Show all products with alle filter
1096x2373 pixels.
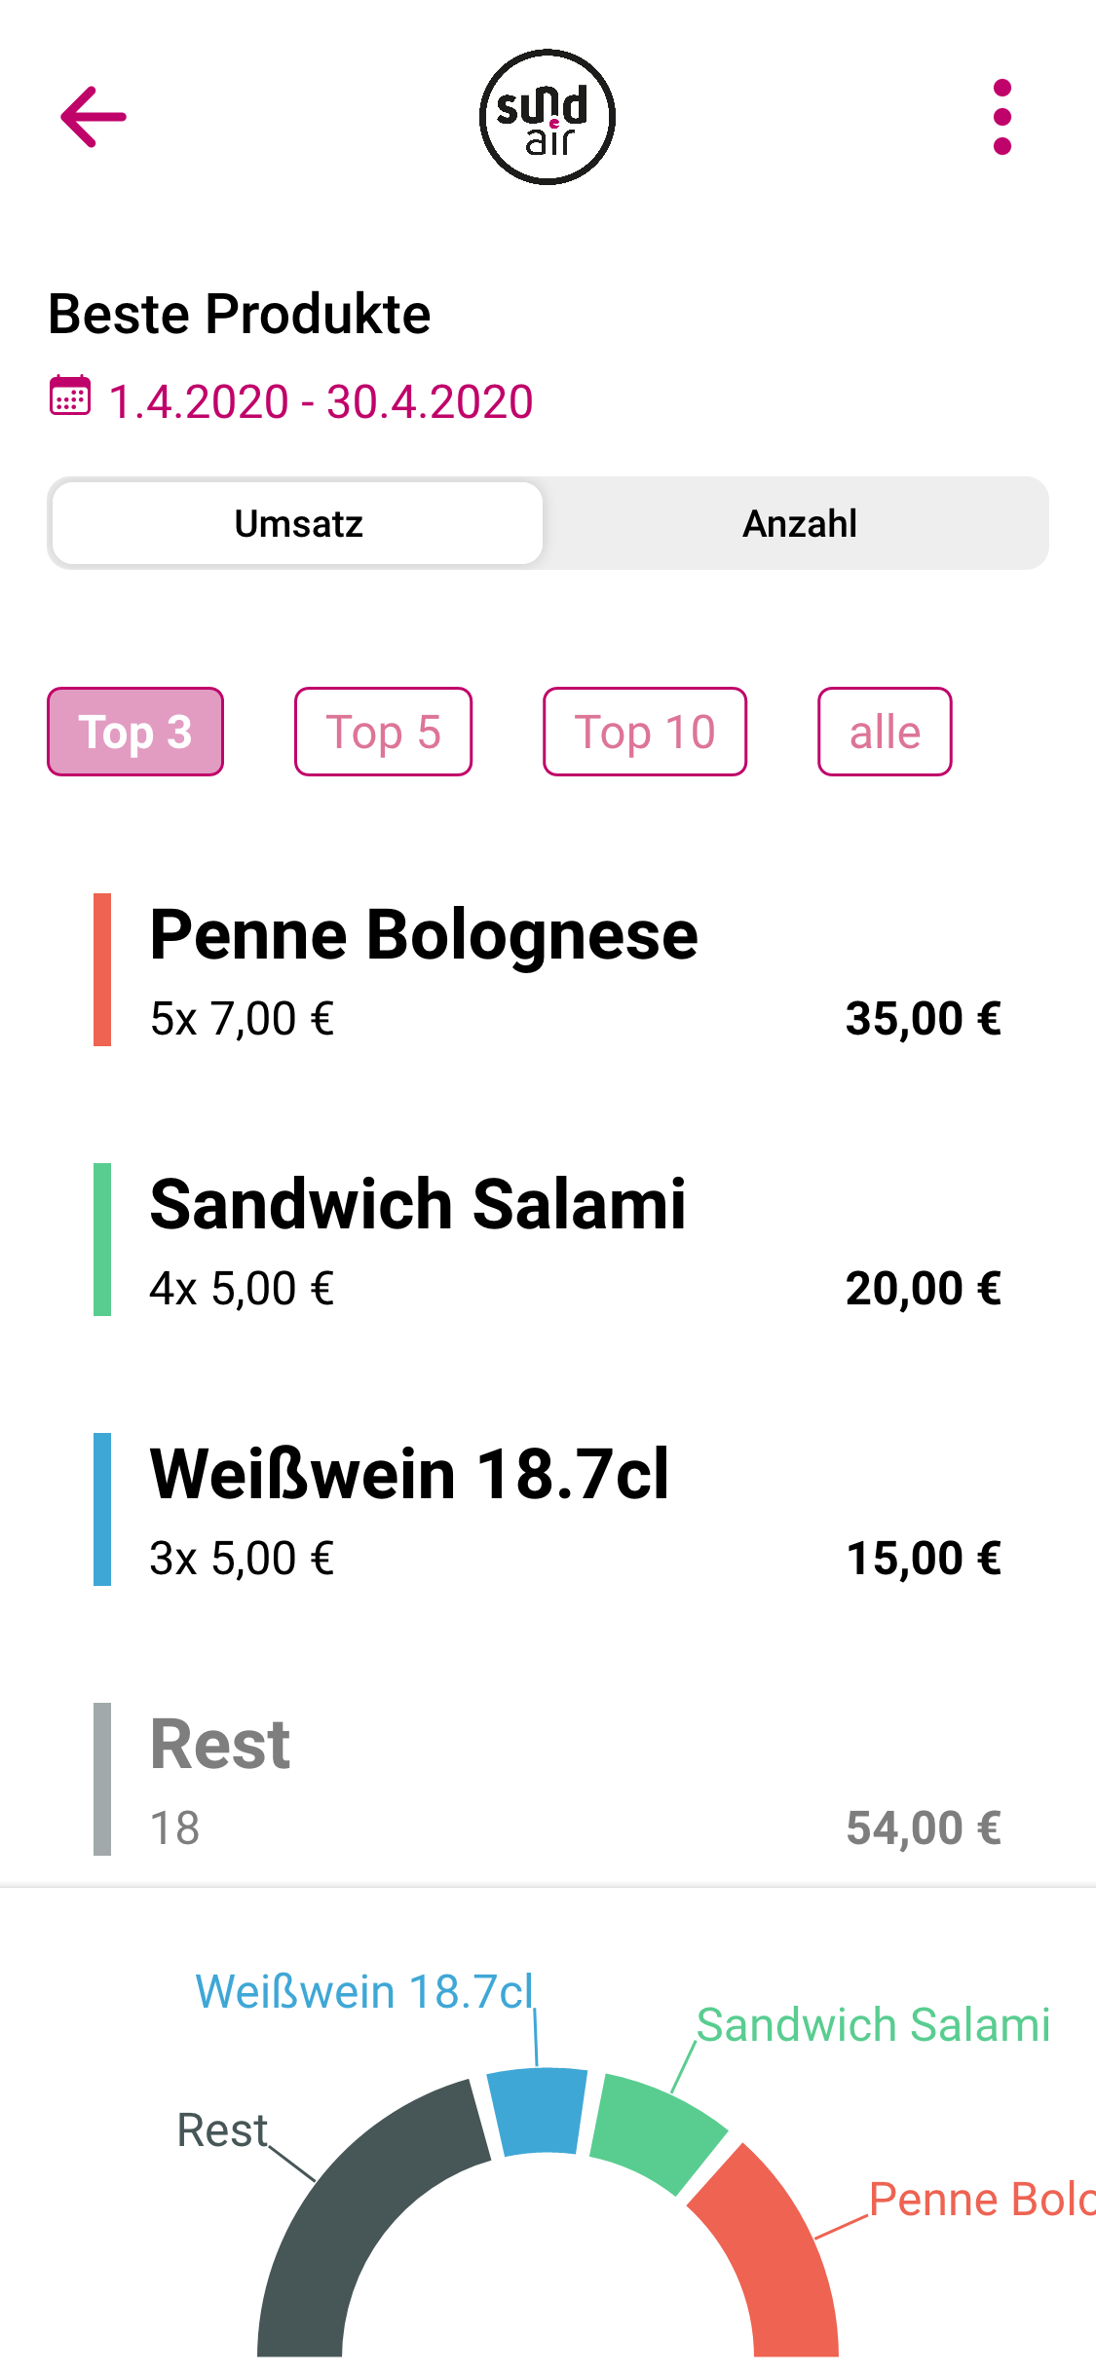(x=885, y=732)
